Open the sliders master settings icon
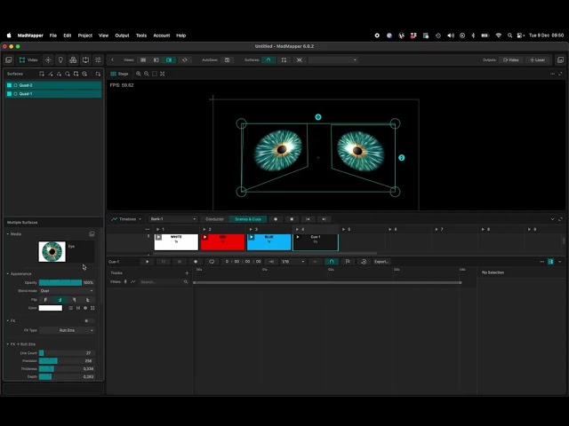 coord(98,59)
